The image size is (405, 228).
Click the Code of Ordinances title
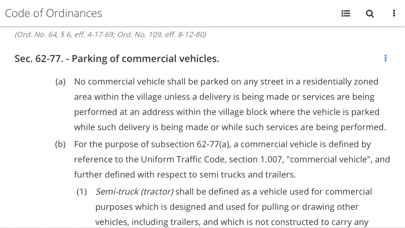[53, 13]
